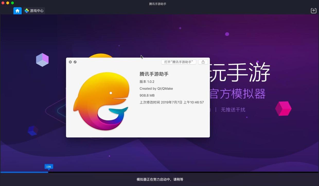Close the Quick Look preview panel
Screen dimensions: 319x186
[70, 62]
